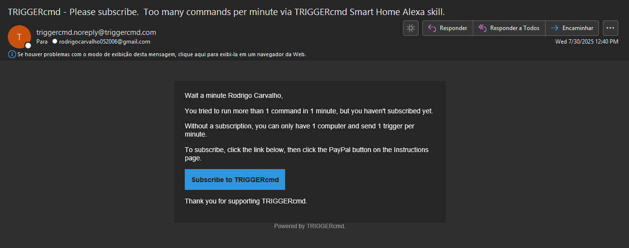Image resolution: width=629 pixels, height=248 pixels.
Task: Open the Powered by TRIGGERcmd footer link
Action: coord(309,226)
